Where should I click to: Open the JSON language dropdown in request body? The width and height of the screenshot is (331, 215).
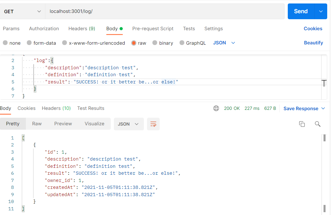point(224,43)
